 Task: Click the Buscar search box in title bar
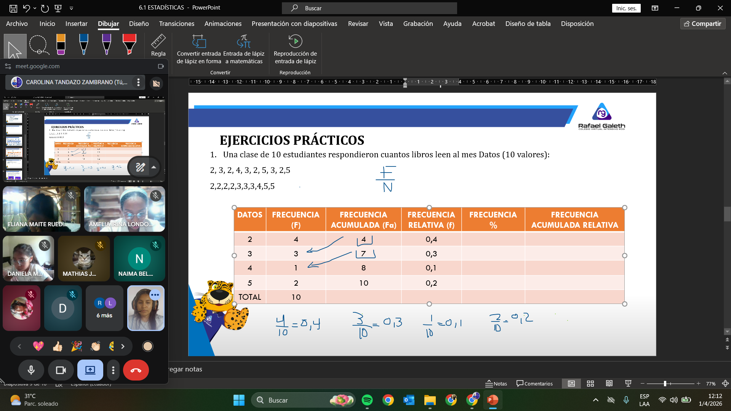pos(369,8)
